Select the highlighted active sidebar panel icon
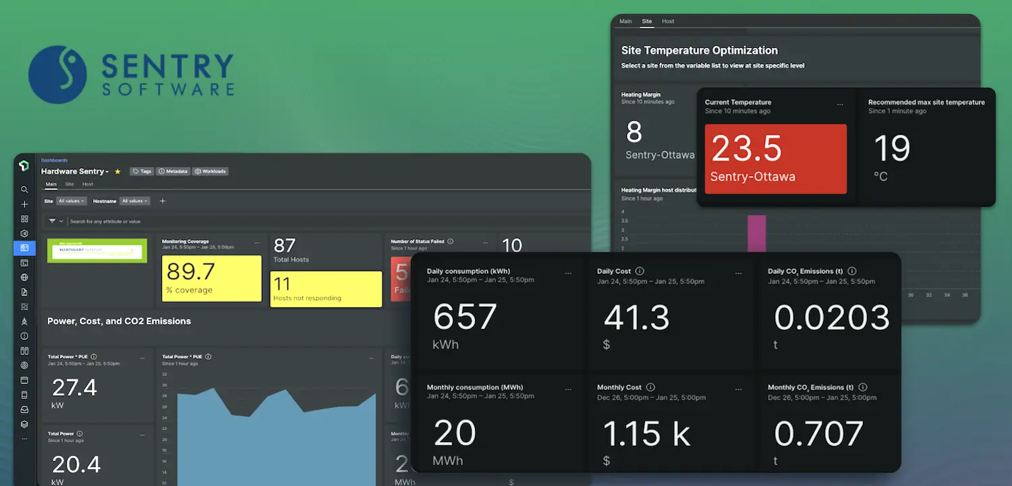This screenshot has height=486, width=1012. [x=24, y=248]
